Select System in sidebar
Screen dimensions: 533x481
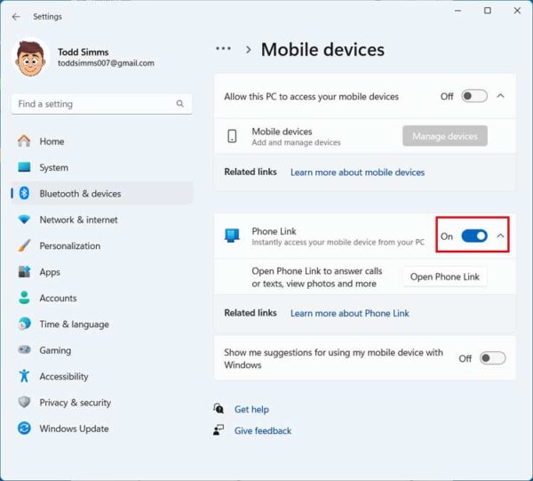(102, 167)
